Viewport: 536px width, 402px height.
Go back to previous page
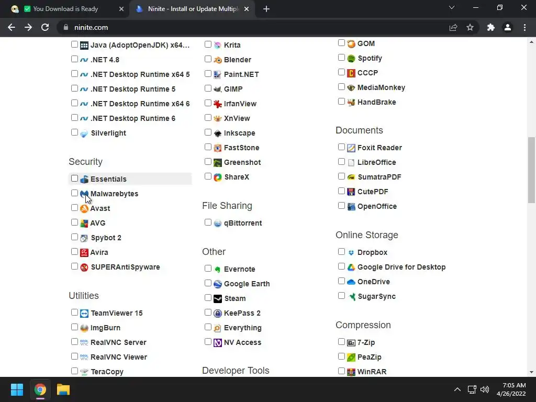pyautogui.click(x=12, y=27)
